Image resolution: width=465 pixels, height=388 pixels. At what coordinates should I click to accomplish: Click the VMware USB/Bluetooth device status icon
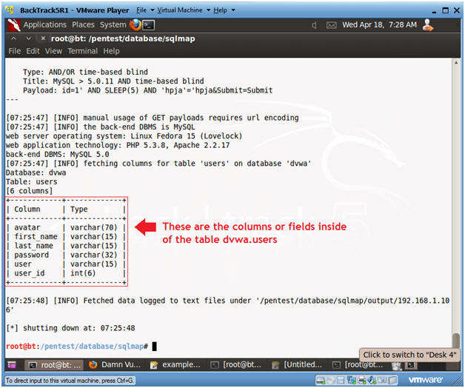[372, 381]
